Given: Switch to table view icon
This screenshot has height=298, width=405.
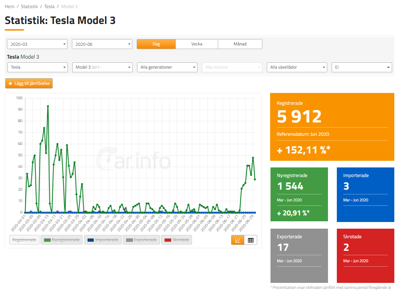Looking at the screenshot, I should point(251,240).
